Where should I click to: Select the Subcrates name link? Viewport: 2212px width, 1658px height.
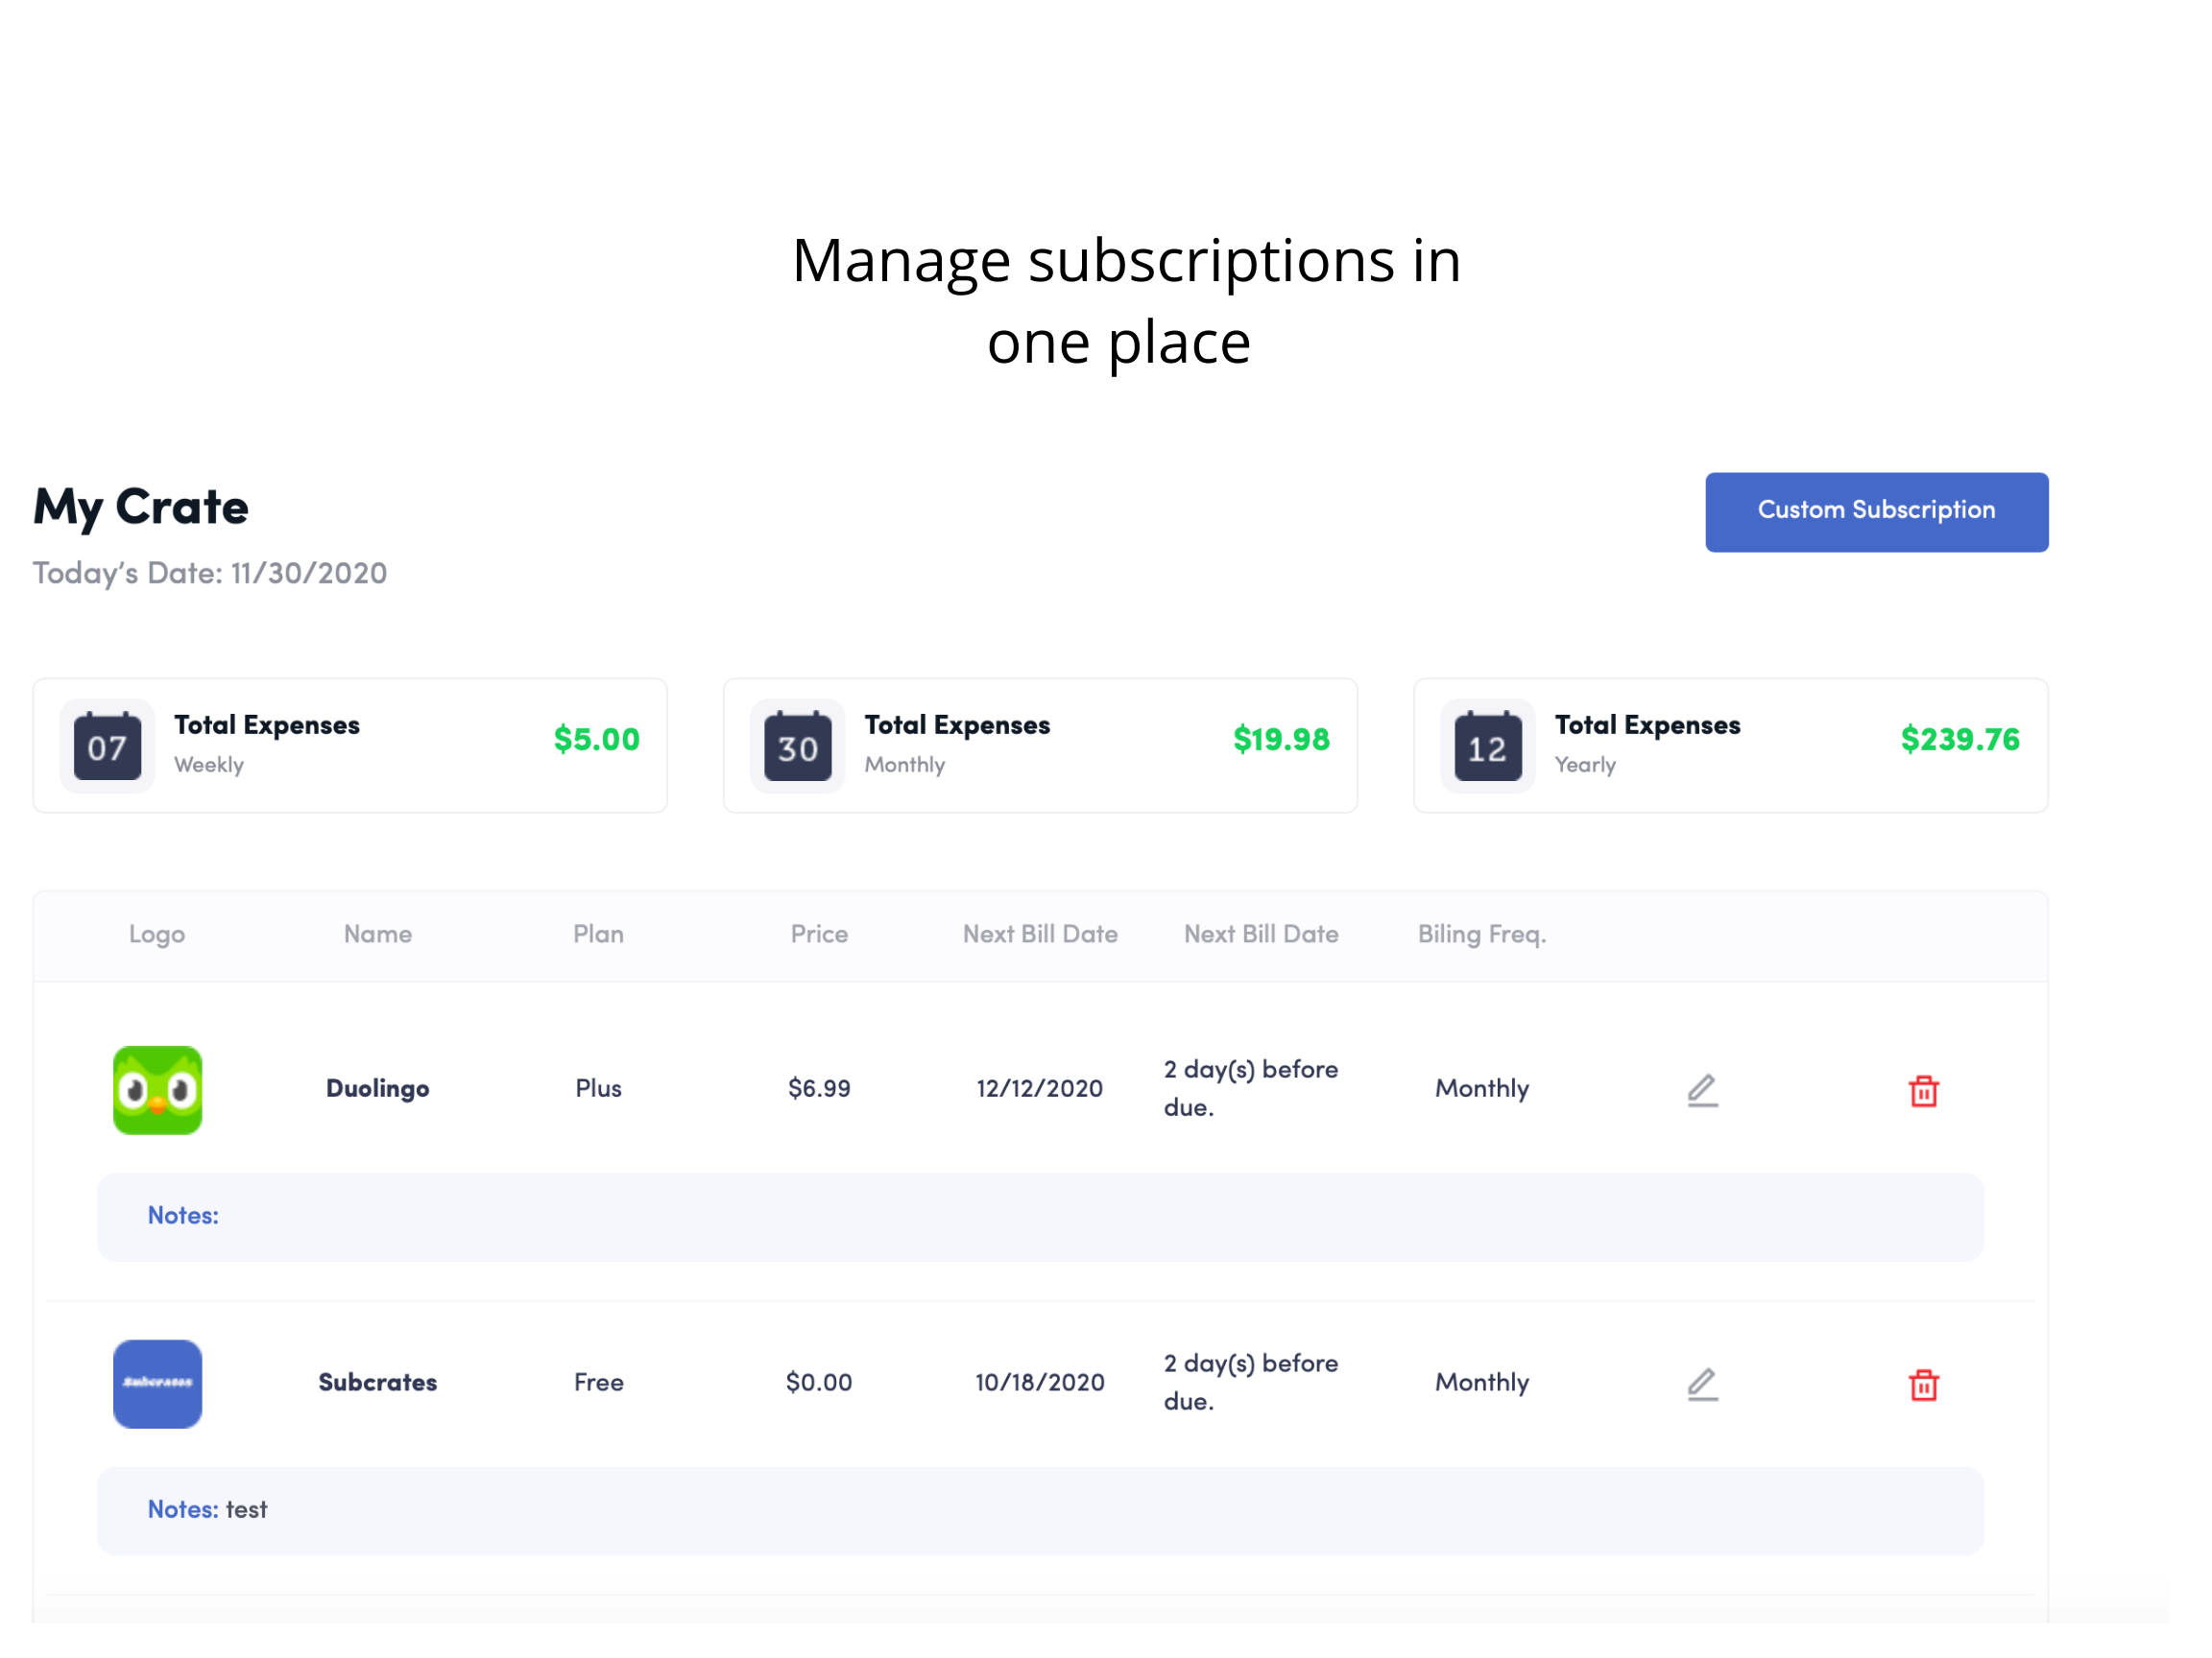377,1383
